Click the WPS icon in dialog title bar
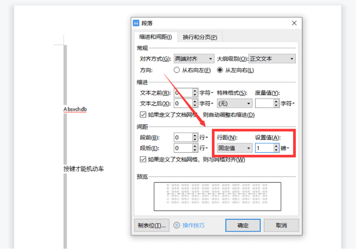 [x=137, y=23]
